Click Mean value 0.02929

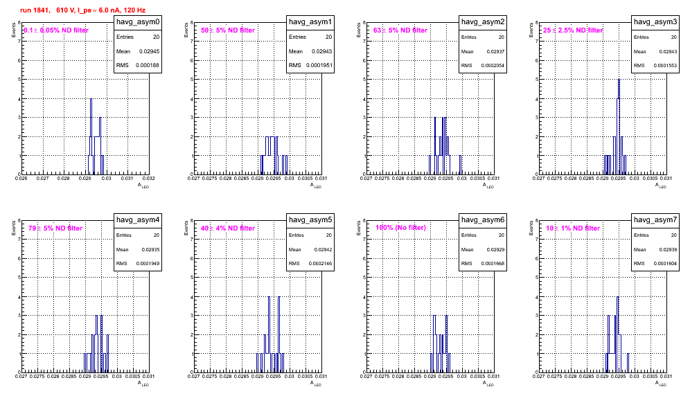(495, 250)
